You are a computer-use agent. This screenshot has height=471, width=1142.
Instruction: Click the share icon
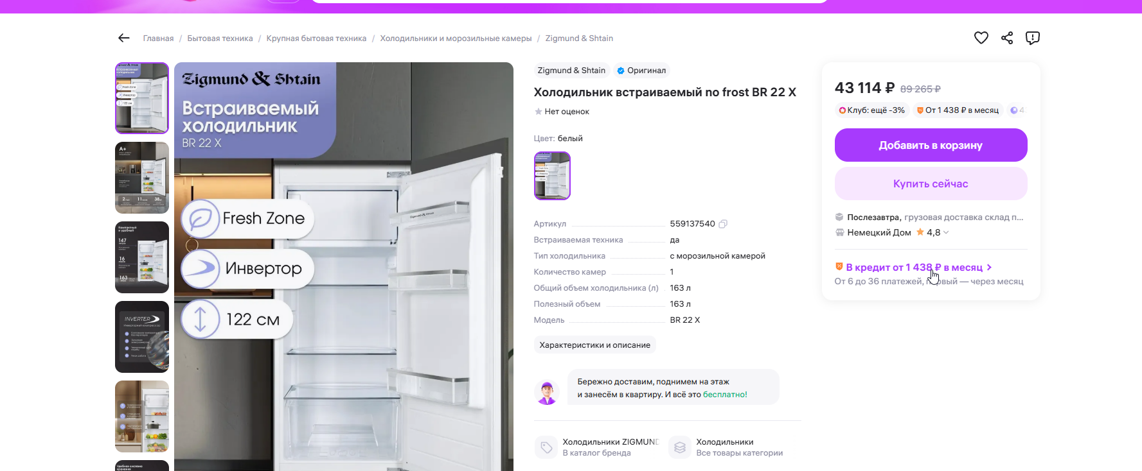tap(1007, 38)
